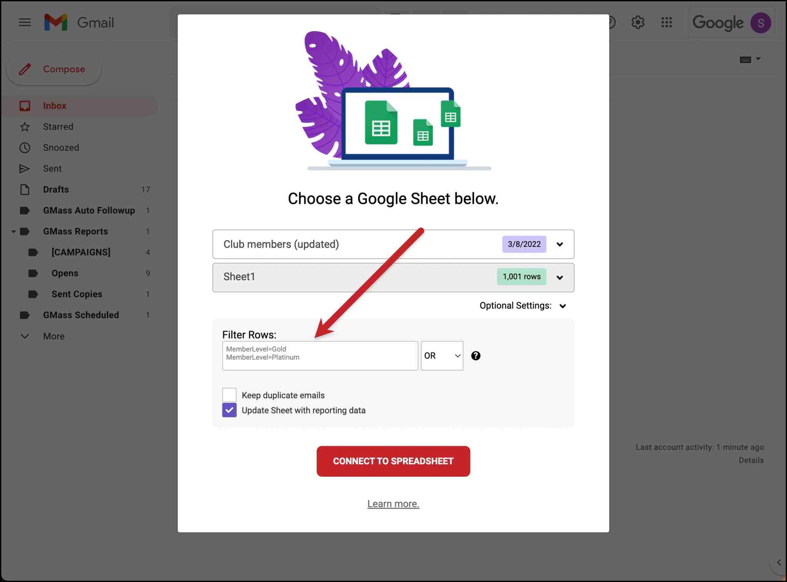787x582 pixels.
Task: Select the Starred label star icon
Action: point(25,126)
